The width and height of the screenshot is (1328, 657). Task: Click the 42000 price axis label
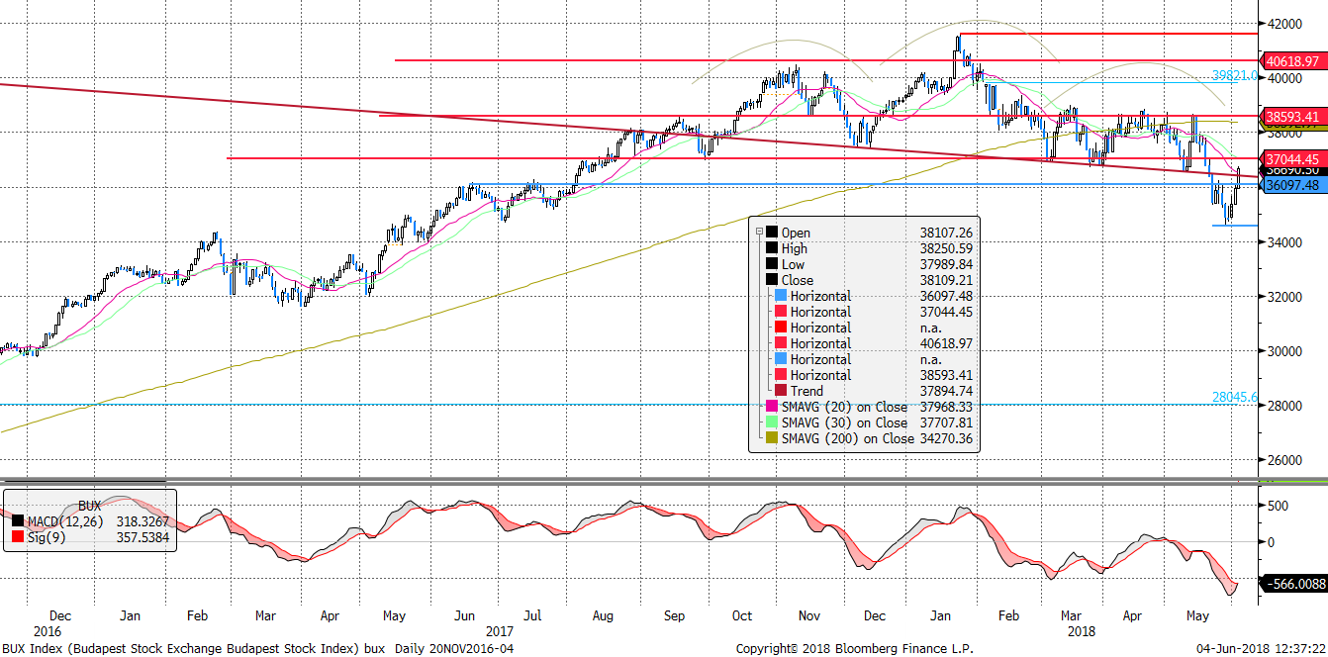tap(1285, 22)
